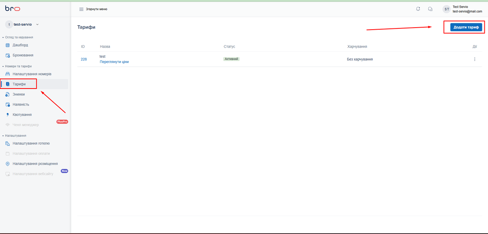488x234 pixels.
Task: Click the Активний status badge
Action: (231, 58)
